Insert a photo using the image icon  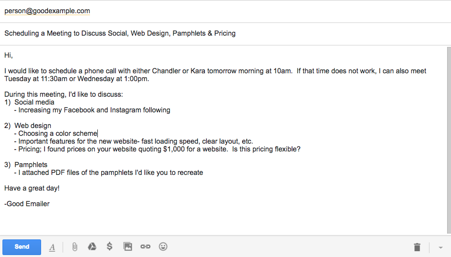(x=128, y=246)
